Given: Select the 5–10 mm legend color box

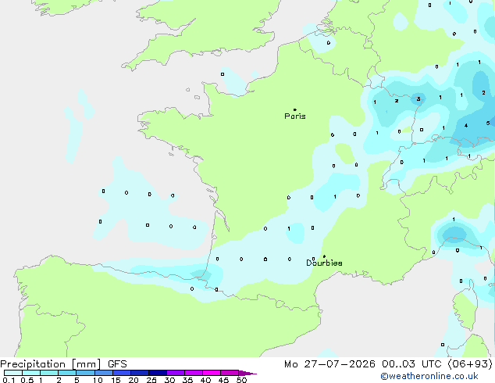Looking at the screenshot, I should 85,373.
